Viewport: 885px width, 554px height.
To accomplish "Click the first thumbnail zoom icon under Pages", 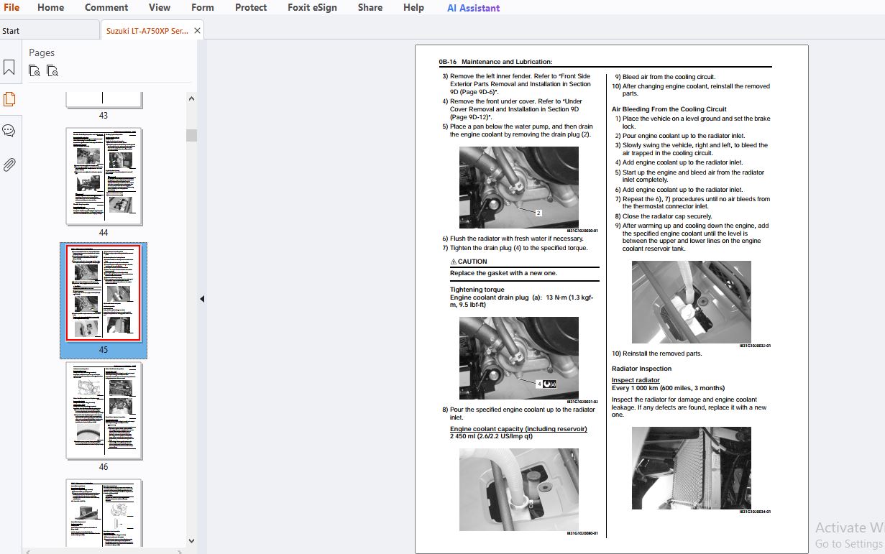I will (x=35, y=70).
